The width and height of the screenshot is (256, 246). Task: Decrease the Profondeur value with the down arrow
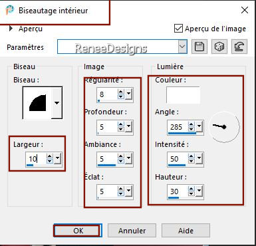(121, 129)
